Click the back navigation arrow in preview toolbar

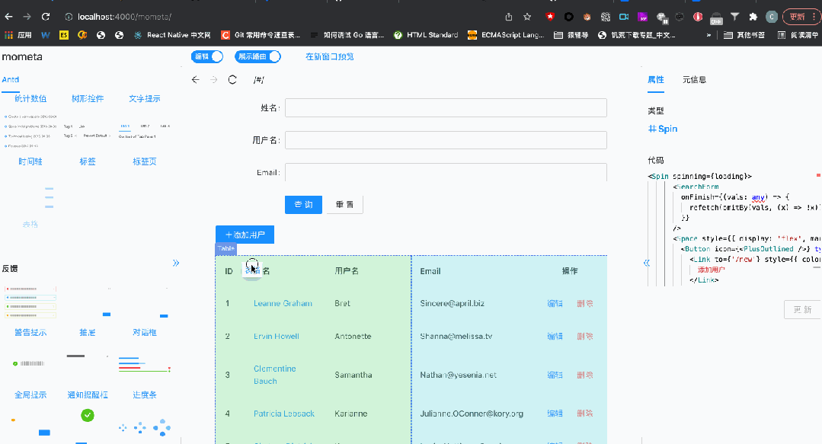(x=196, y=79)
